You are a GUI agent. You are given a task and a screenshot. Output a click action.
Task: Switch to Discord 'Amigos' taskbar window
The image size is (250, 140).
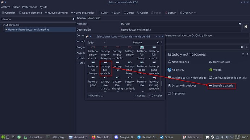[x=125, y=137]
